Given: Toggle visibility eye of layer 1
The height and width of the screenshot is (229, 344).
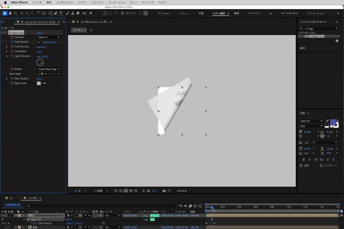Looking at the screenshot, I should 2,216.
